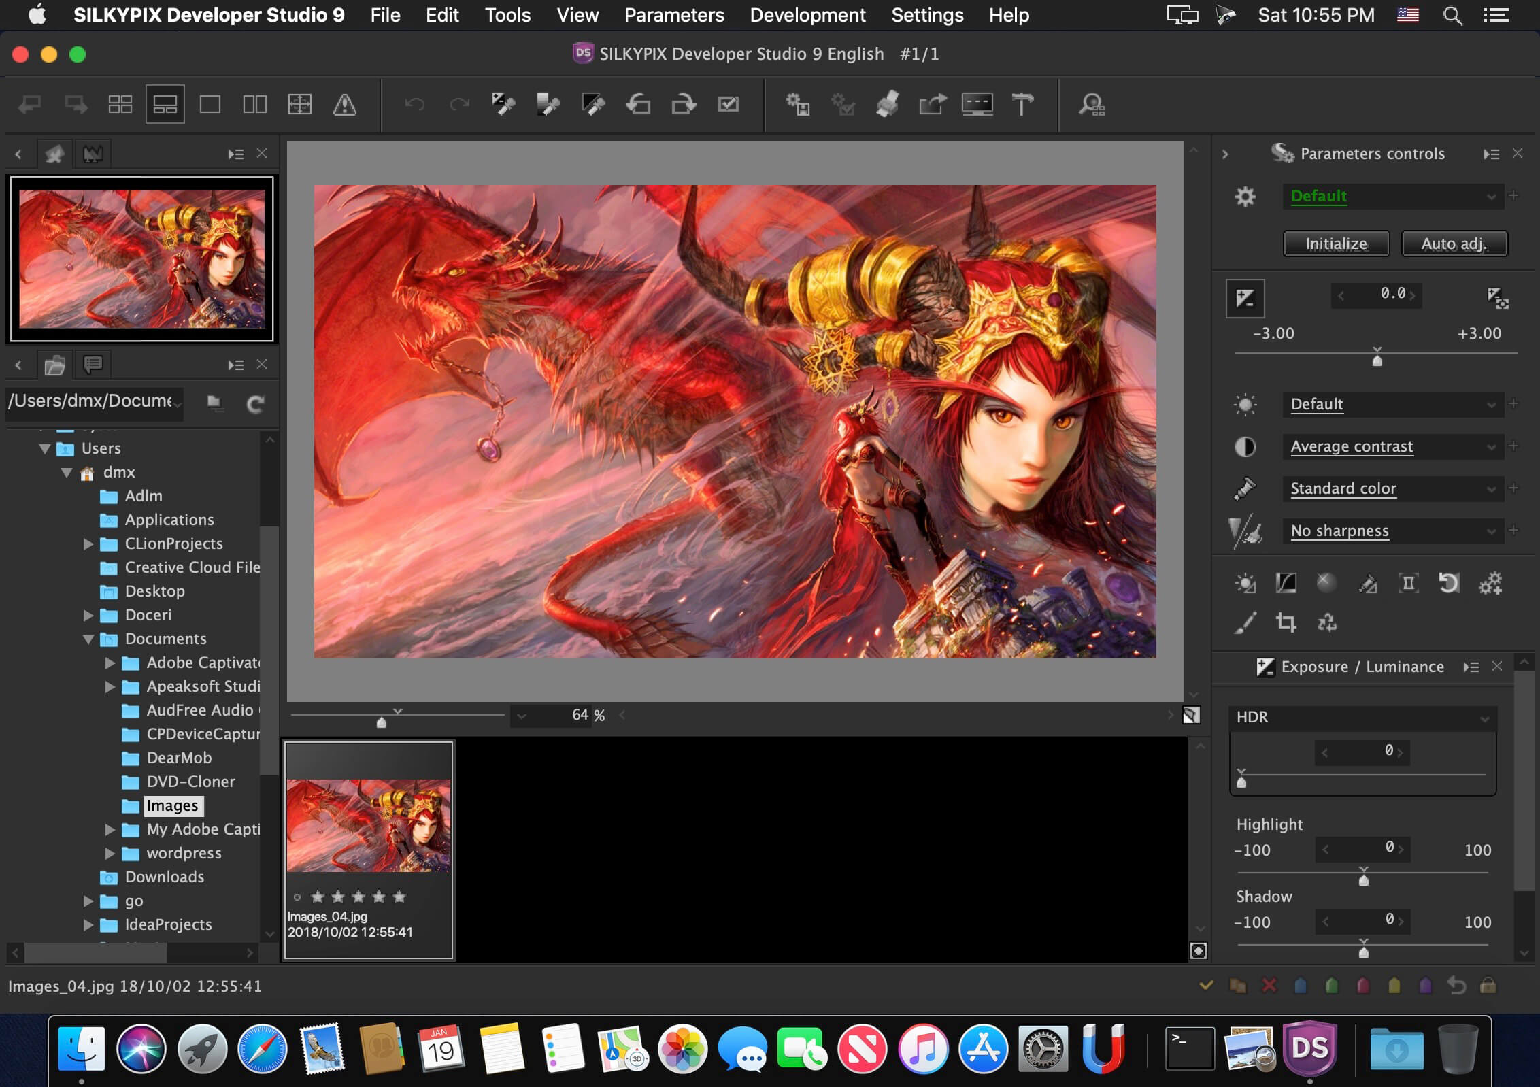Open the Development menu
1540x1087 pixels.
pos(807,15)
